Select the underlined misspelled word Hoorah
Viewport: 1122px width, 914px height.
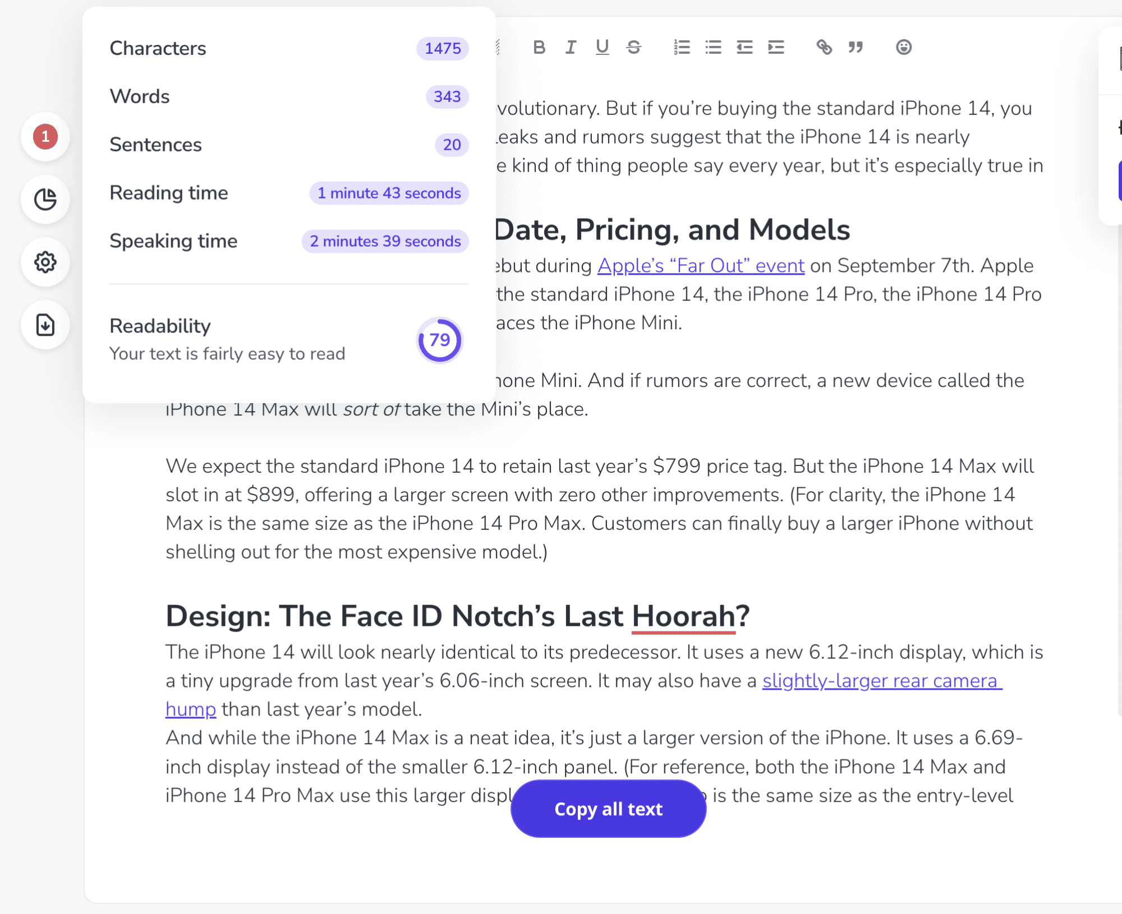tap(682, 616)
